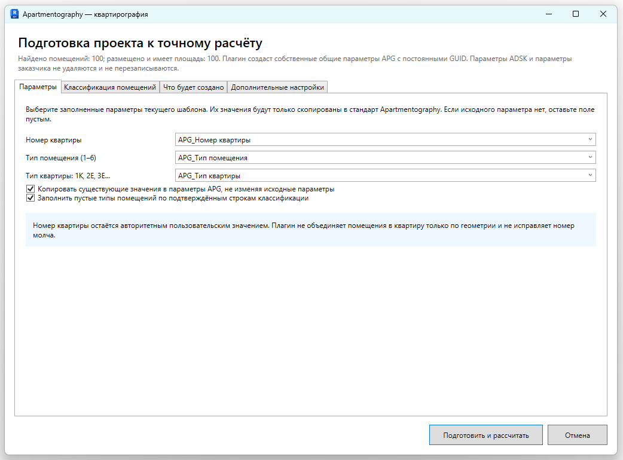Click the info note about Номер квартиры

[x=311, y=230]
